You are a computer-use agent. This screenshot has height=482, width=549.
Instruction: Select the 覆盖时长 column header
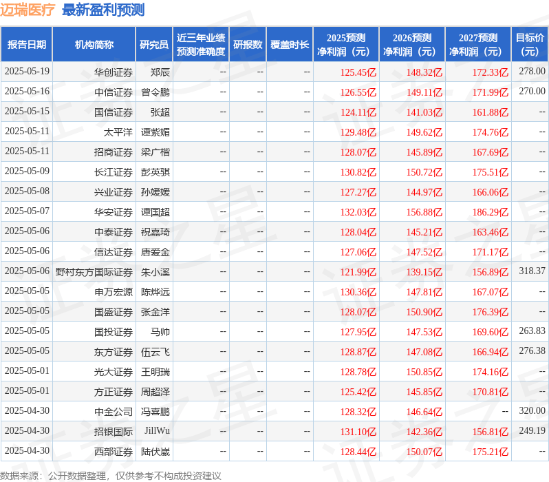point(290,45)
